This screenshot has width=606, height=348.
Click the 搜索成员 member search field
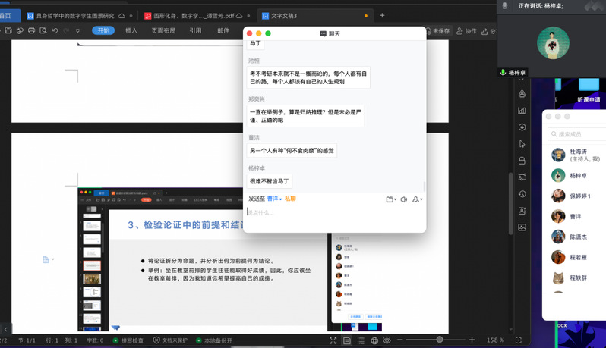[x=579, y=134]
